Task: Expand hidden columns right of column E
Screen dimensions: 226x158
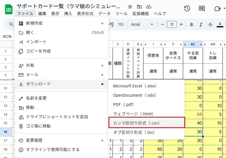Action: click(141, 44)
